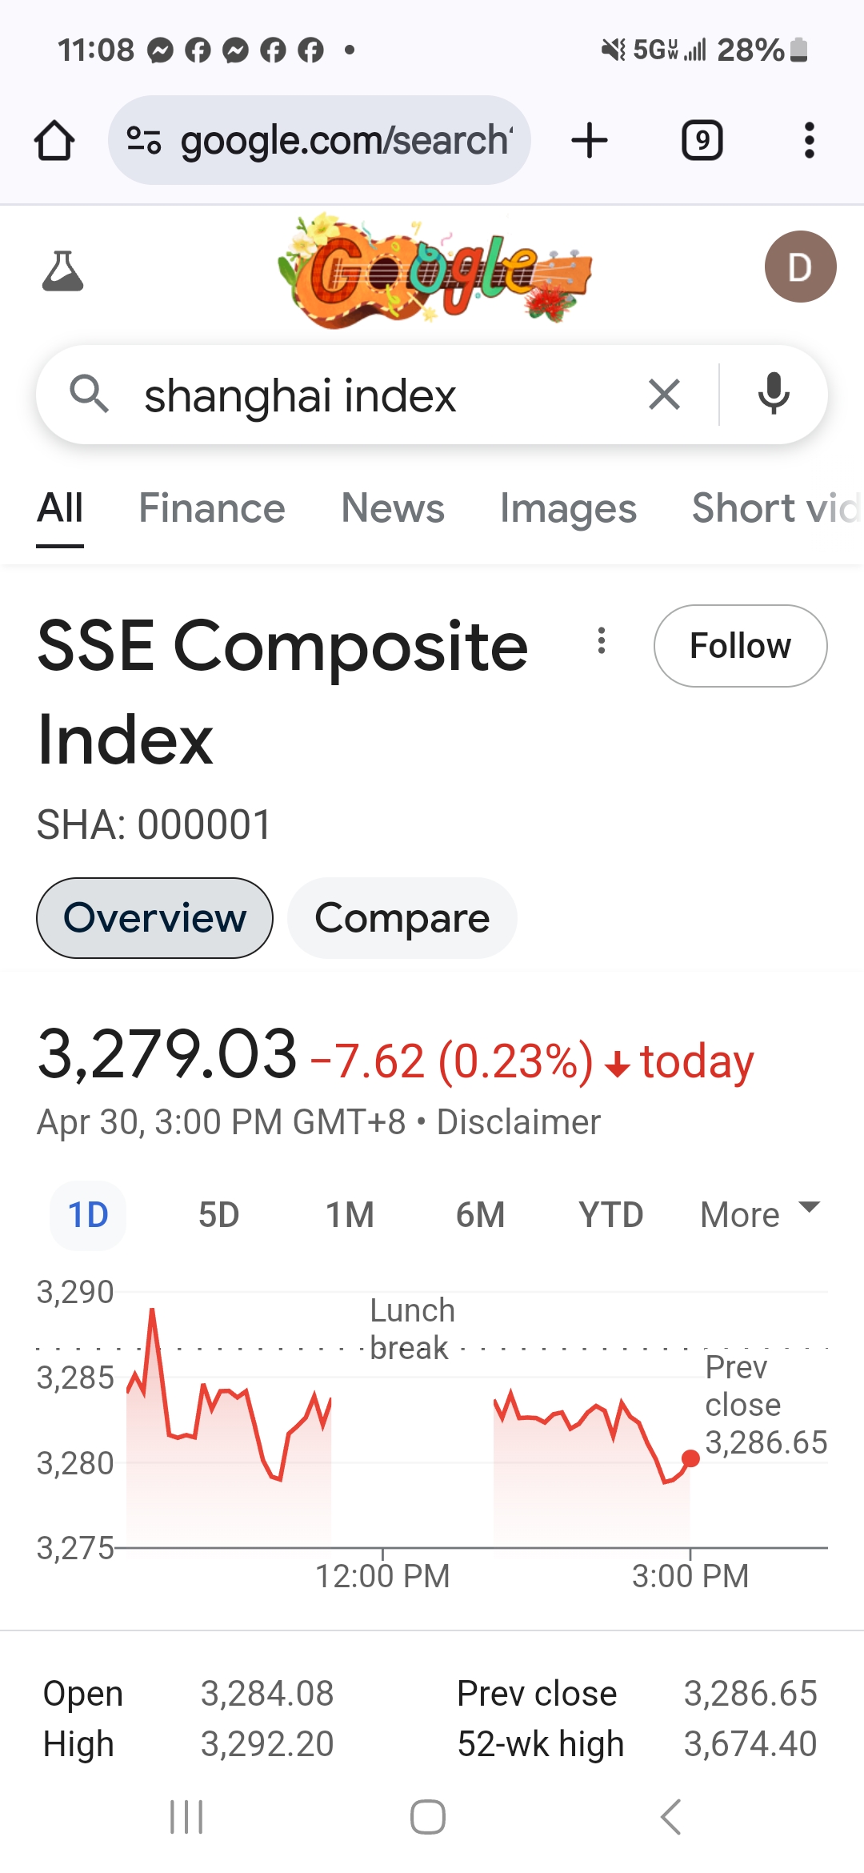
Task: Open the D account profile avatar
Action: [800, 267]
